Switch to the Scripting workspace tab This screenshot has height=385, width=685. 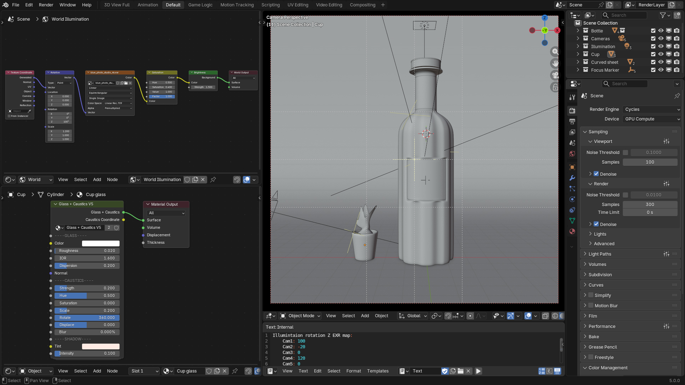270,5
